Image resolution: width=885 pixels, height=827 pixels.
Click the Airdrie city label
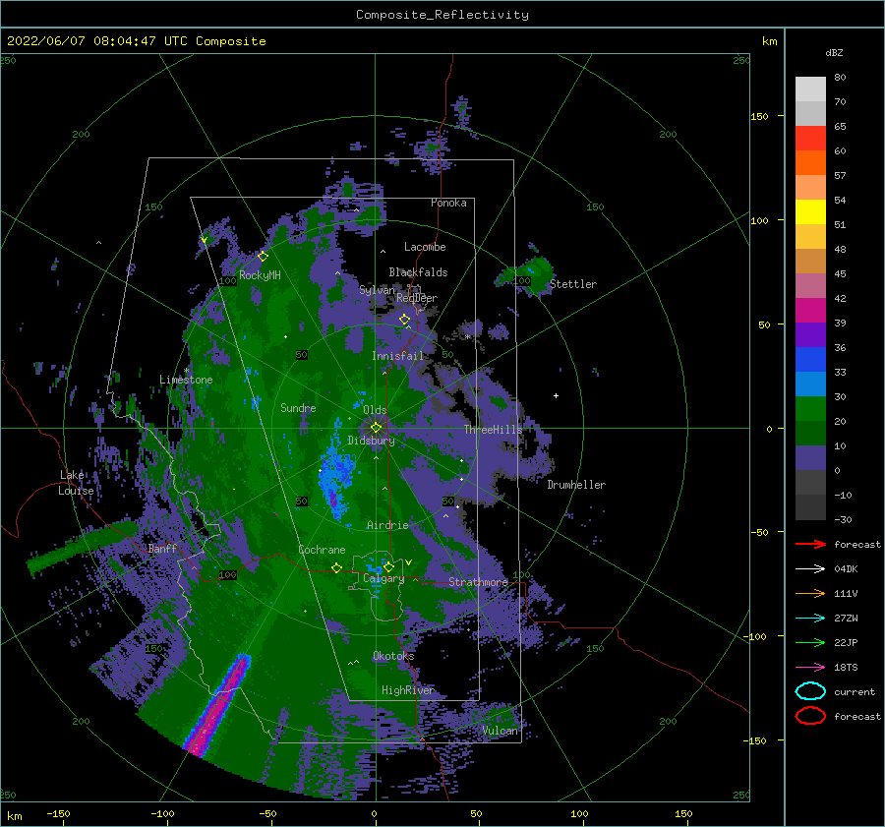tap(387, 525)
